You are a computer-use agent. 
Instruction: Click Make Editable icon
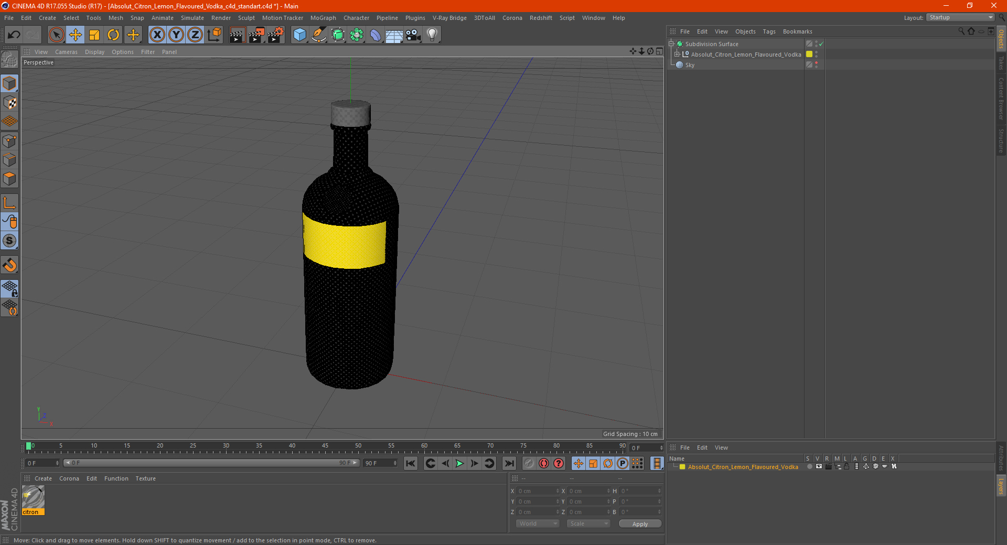9,60
